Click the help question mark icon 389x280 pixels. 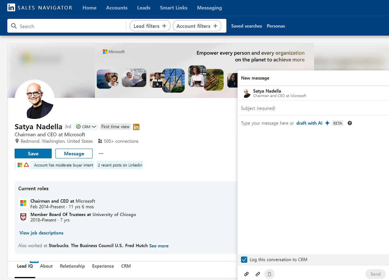tap(350, 123)
